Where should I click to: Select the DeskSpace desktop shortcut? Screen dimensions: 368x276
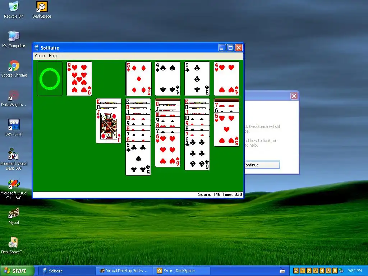42,10
